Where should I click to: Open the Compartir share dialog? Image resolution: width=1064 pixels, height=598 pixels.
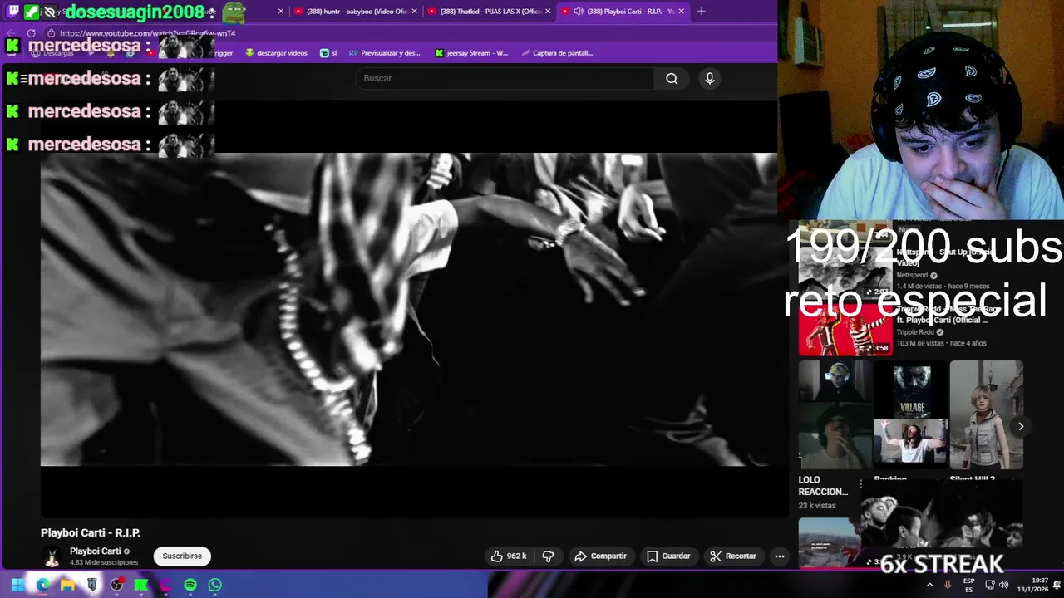click(x=600, y=556)
